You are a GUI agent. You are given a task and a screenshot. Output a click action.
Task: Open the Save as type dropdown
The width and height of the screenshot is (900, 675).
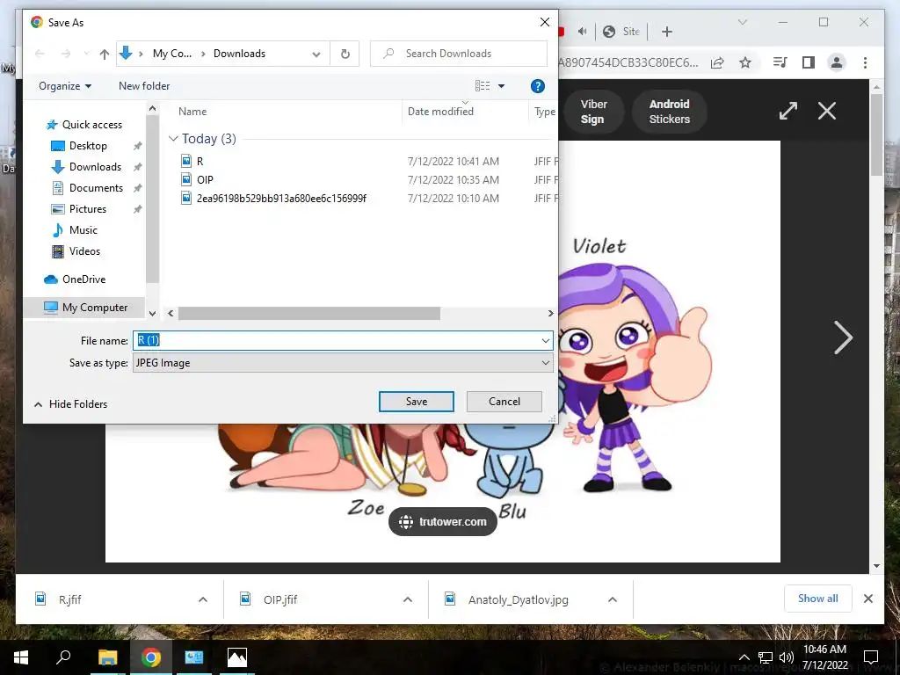343,363
